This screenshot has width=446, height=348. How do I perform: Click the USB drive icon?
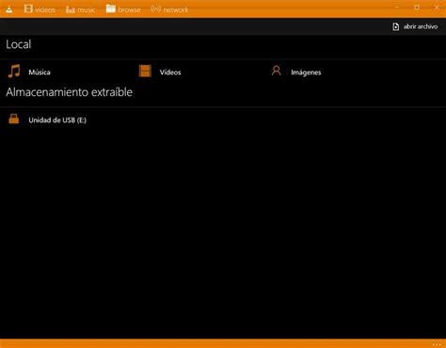coord(13,119)
